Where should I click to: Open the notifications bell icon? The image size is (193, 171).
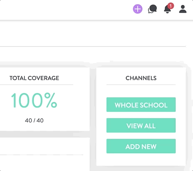pos(168,9)
